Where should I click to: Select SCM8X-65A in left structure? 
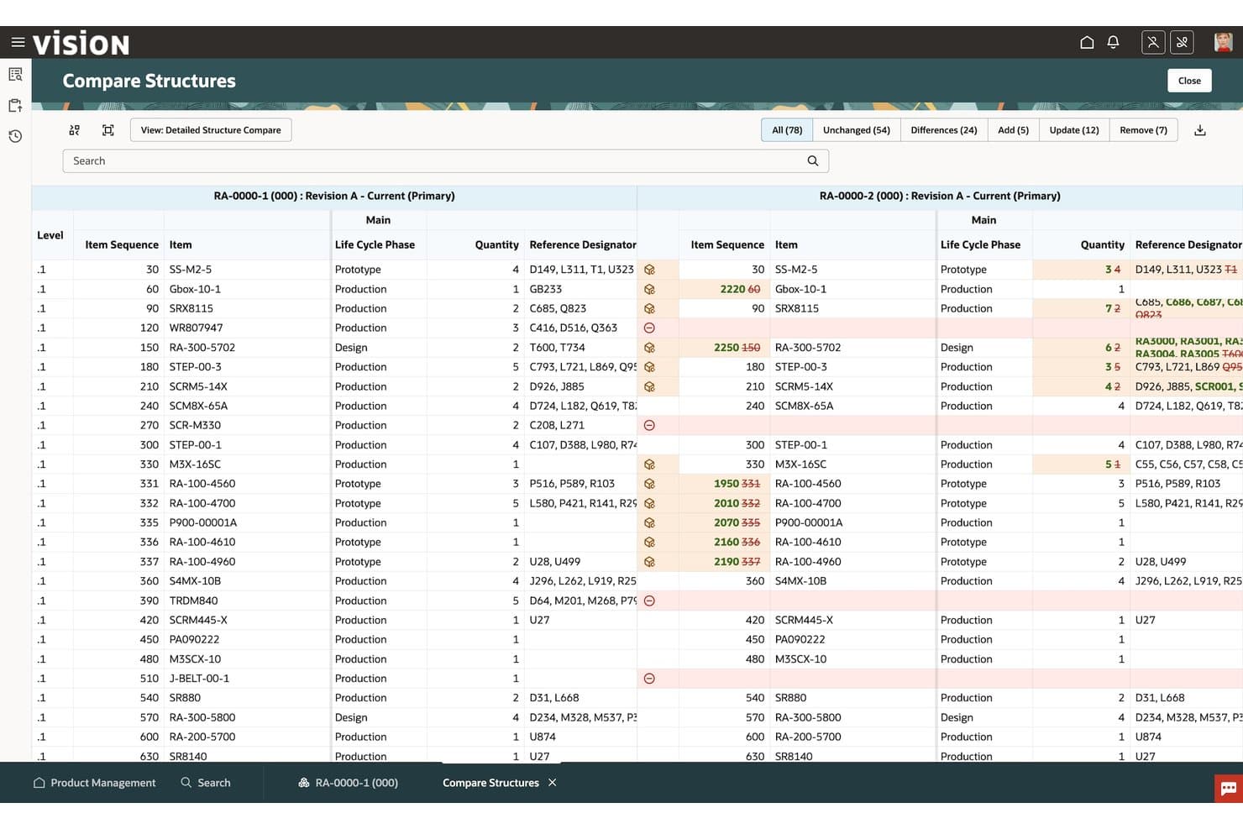point(198,407)
